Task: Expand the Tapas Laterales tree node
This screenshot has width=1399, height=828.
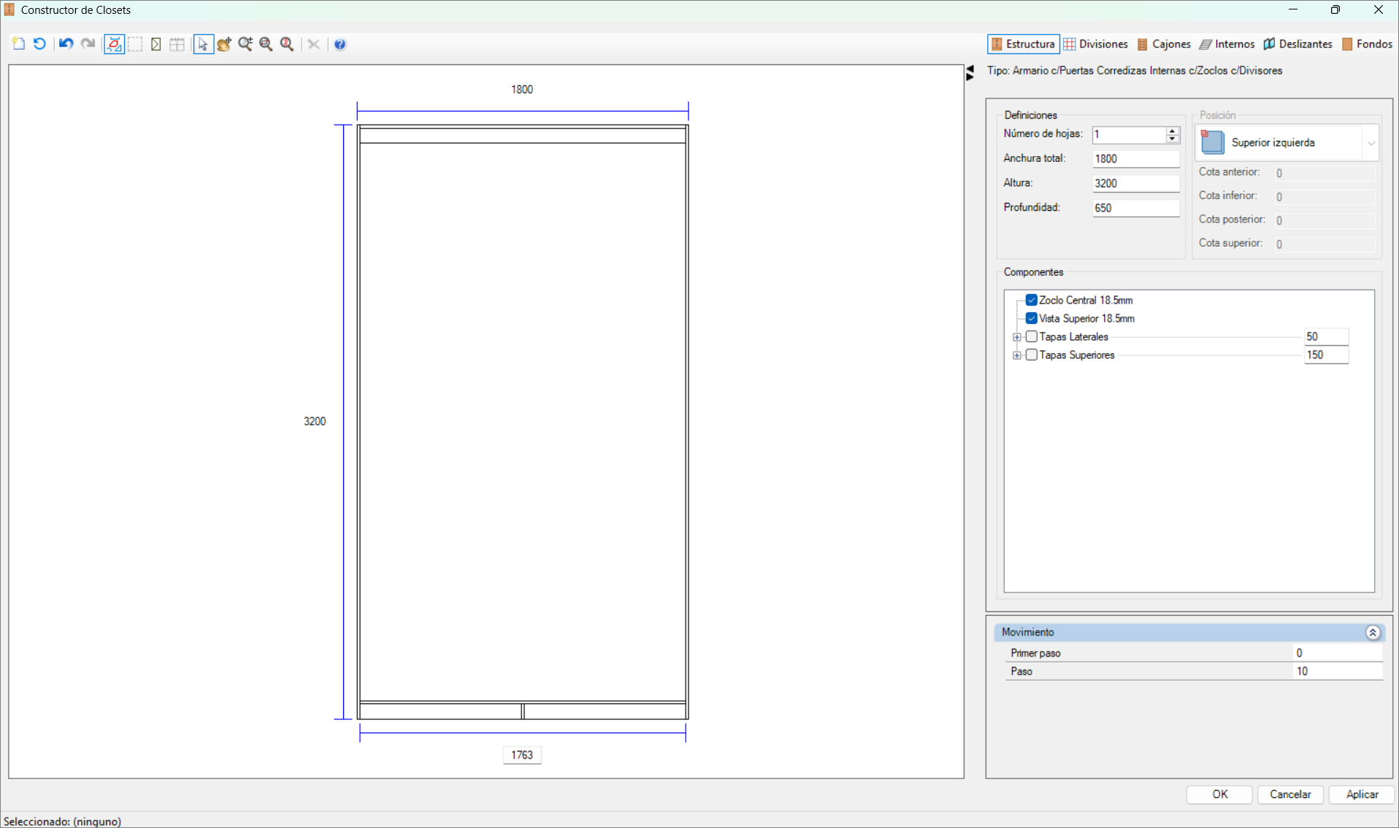Action: 1017,337
